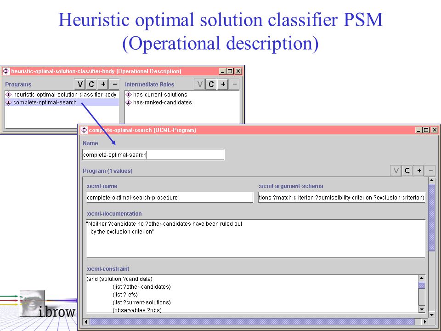Screen dimensions: 441x331
Task: Remove selected program with the minus button
Action: click(114, 84)
